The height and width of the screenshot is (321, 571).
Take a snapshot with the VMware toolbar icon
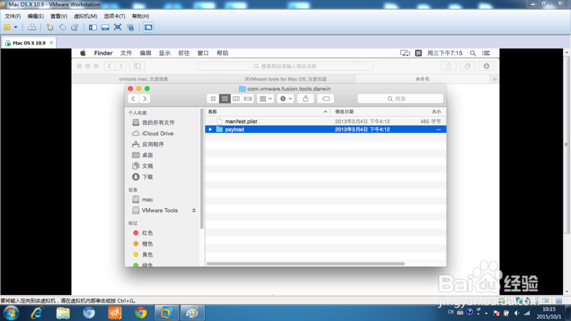click(x=50, y=27)
